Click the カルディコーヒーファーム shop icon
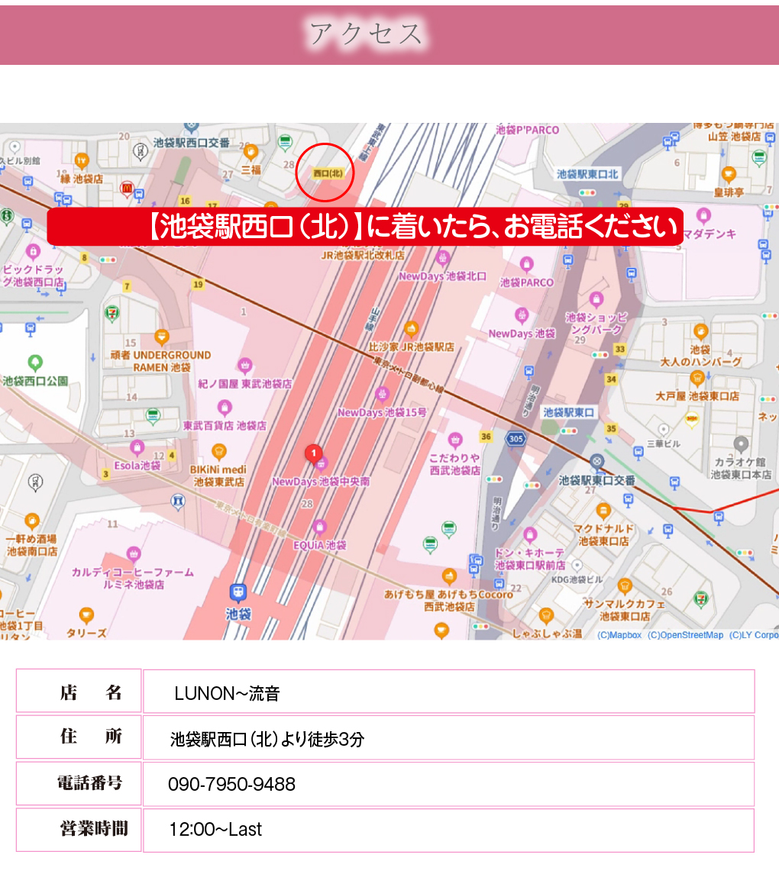Image resolution: width=779 pixels, height=887 pixels. point(134,553)
